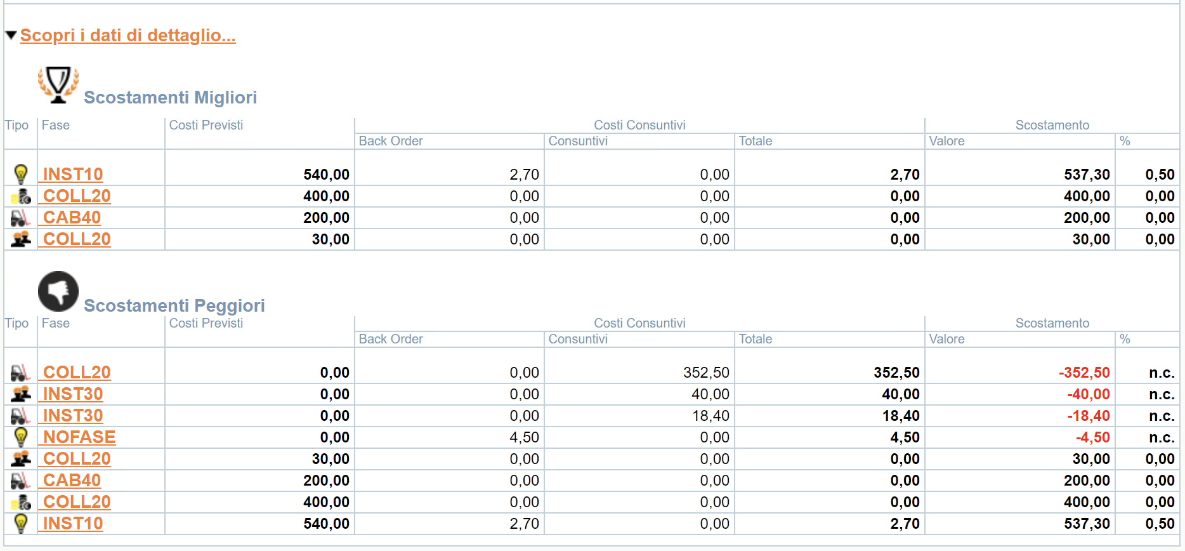1185x551 pixels.
Task: Click 'Costi Consuntivi' header in Peggiori table
Action: (639, 323)
